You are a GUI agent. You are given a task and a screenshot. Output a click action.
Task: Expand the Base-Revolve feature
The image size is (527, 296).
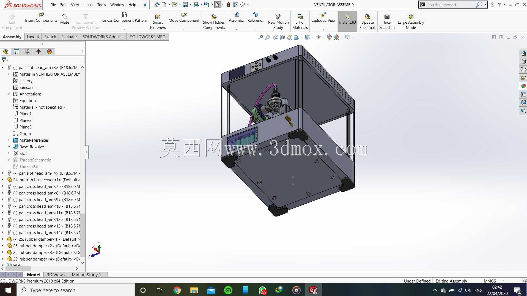click(9, 147)
